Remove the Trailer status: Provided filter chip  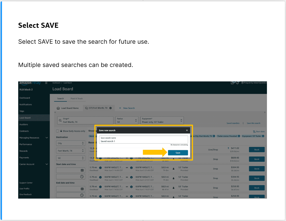pyautogui.click(x=239, y=136)
